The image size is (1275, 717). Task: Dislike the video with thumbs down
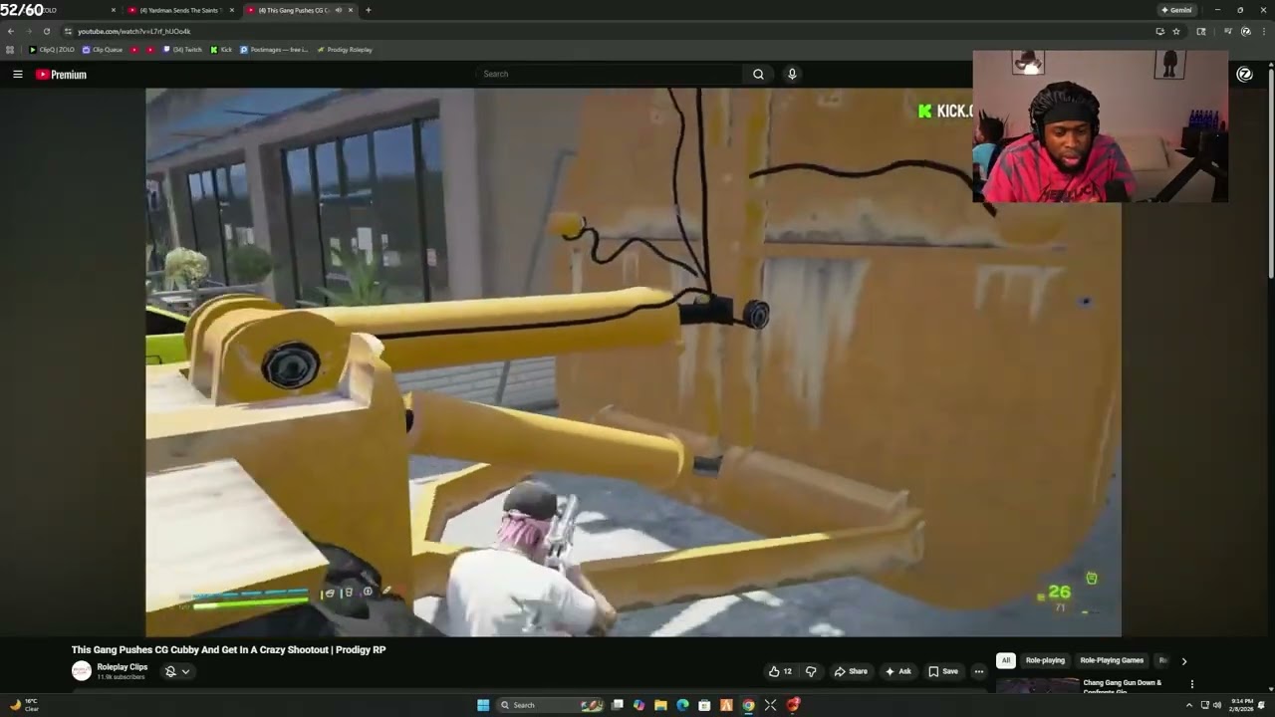(811, 671)
